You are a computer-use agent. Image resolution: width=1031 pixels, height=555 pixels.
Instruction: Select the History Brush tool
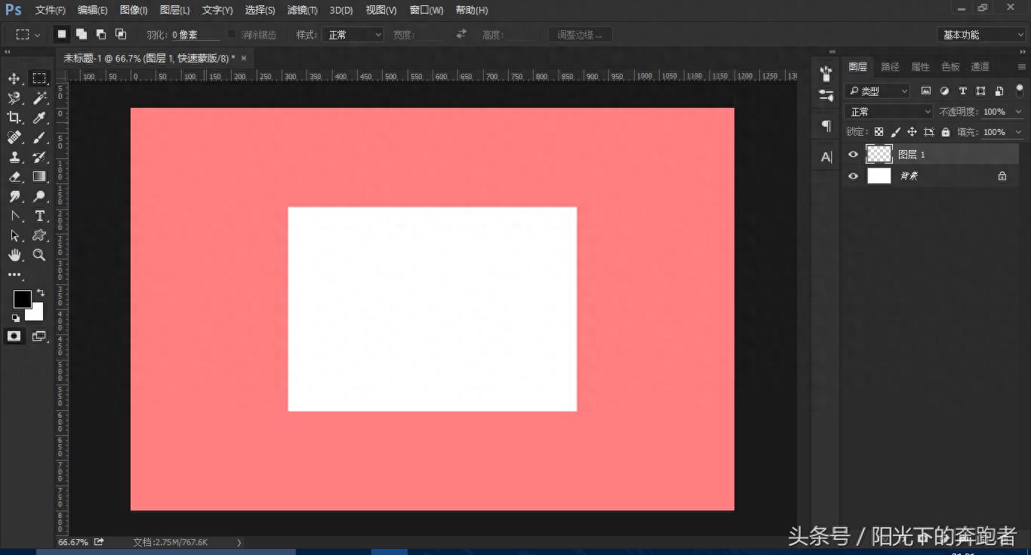39,157
